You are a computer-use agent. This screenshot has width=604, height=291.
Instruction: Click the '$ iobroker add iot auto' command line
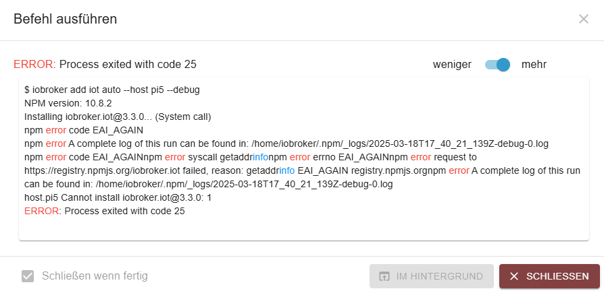(112, 90)
